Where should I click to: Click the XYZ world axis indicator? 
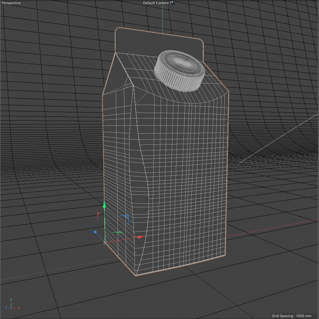(x=12, y=304)
